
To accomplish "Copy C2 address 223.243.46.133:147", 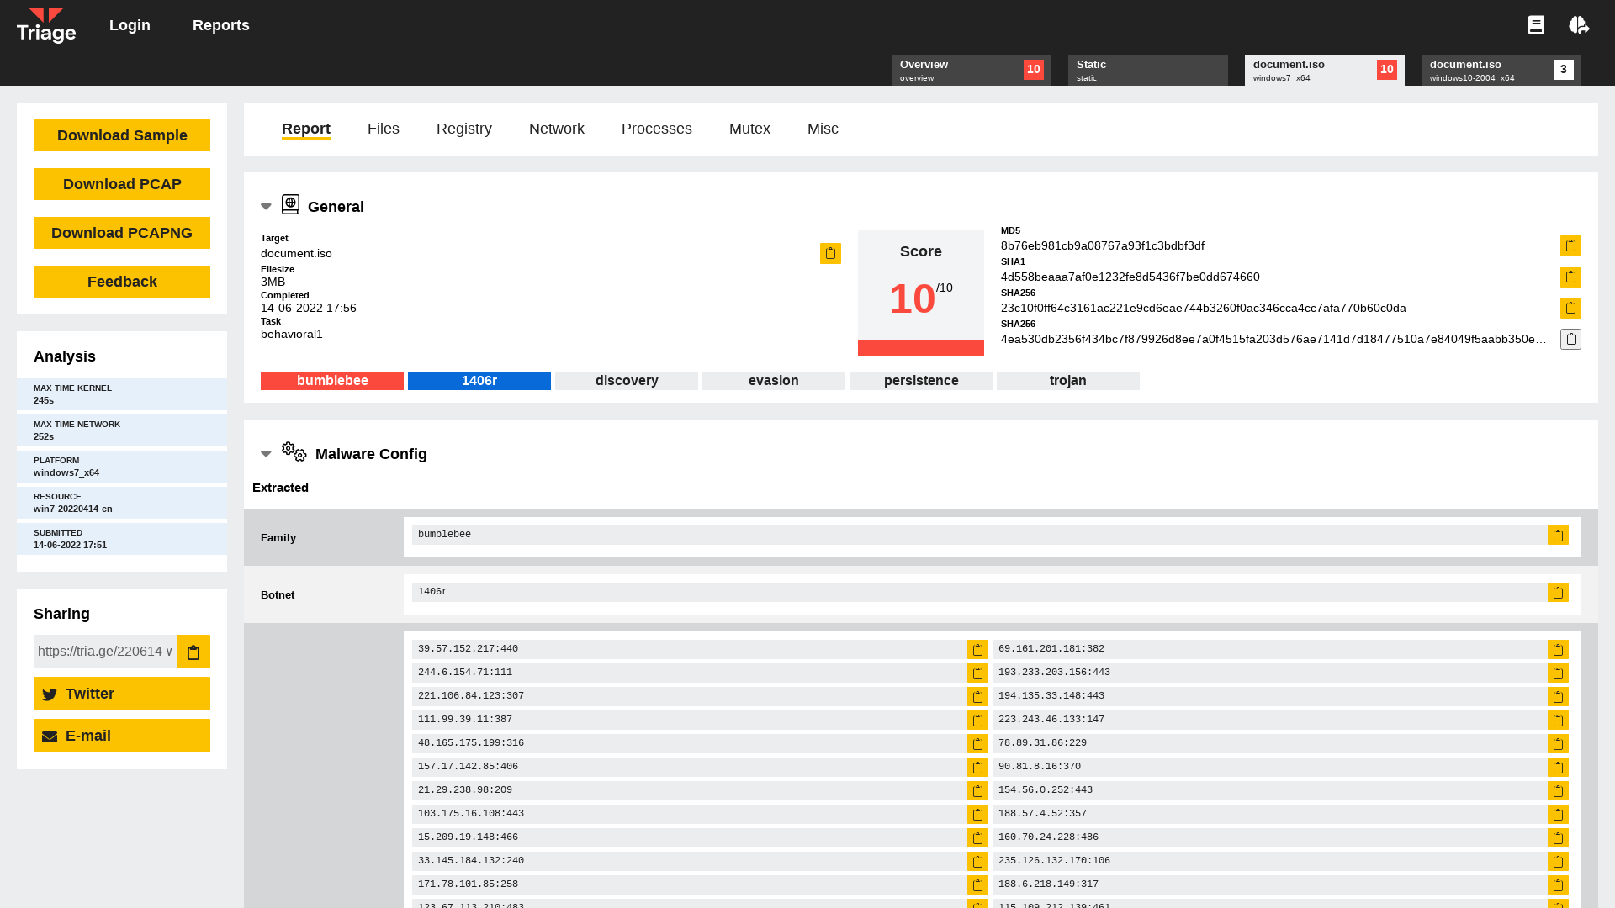I will 1558,721.
